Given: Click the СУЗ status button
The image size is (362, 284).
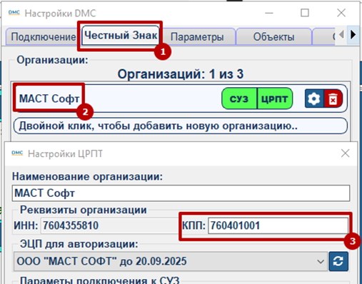Looking at the screenshot, I should coord(239,98).
